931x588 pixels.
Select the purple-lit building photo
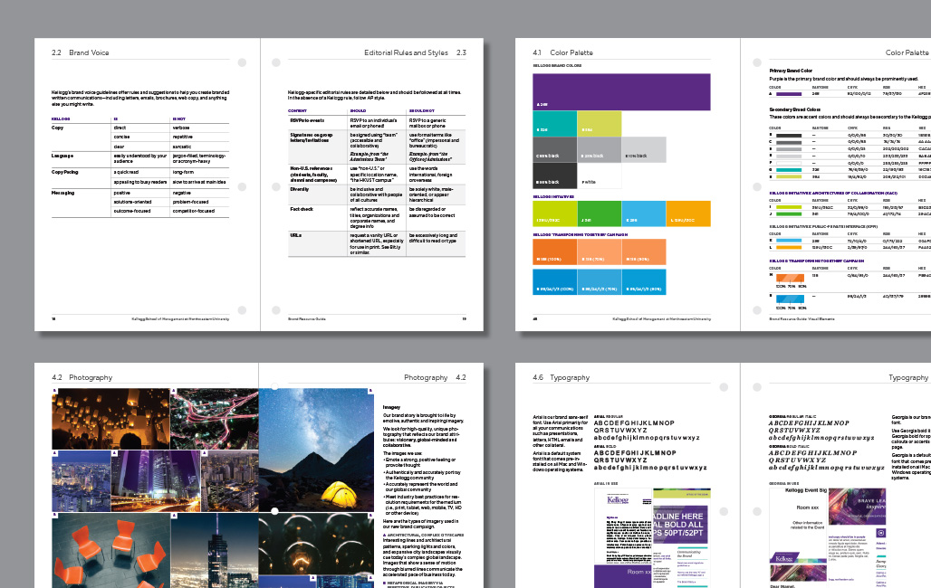pos(156,480)
